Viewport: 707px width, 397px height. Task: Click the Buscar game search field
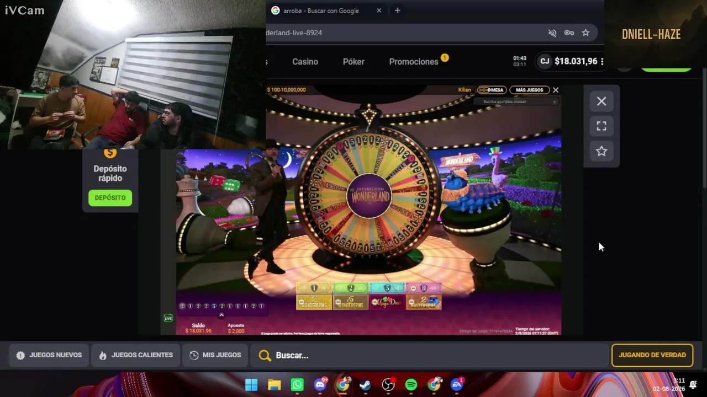431,356
